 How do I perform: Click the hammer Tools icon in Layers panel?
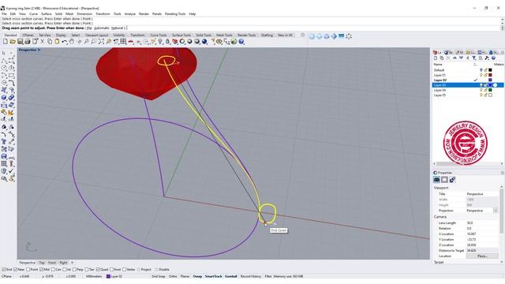[487, 58]
